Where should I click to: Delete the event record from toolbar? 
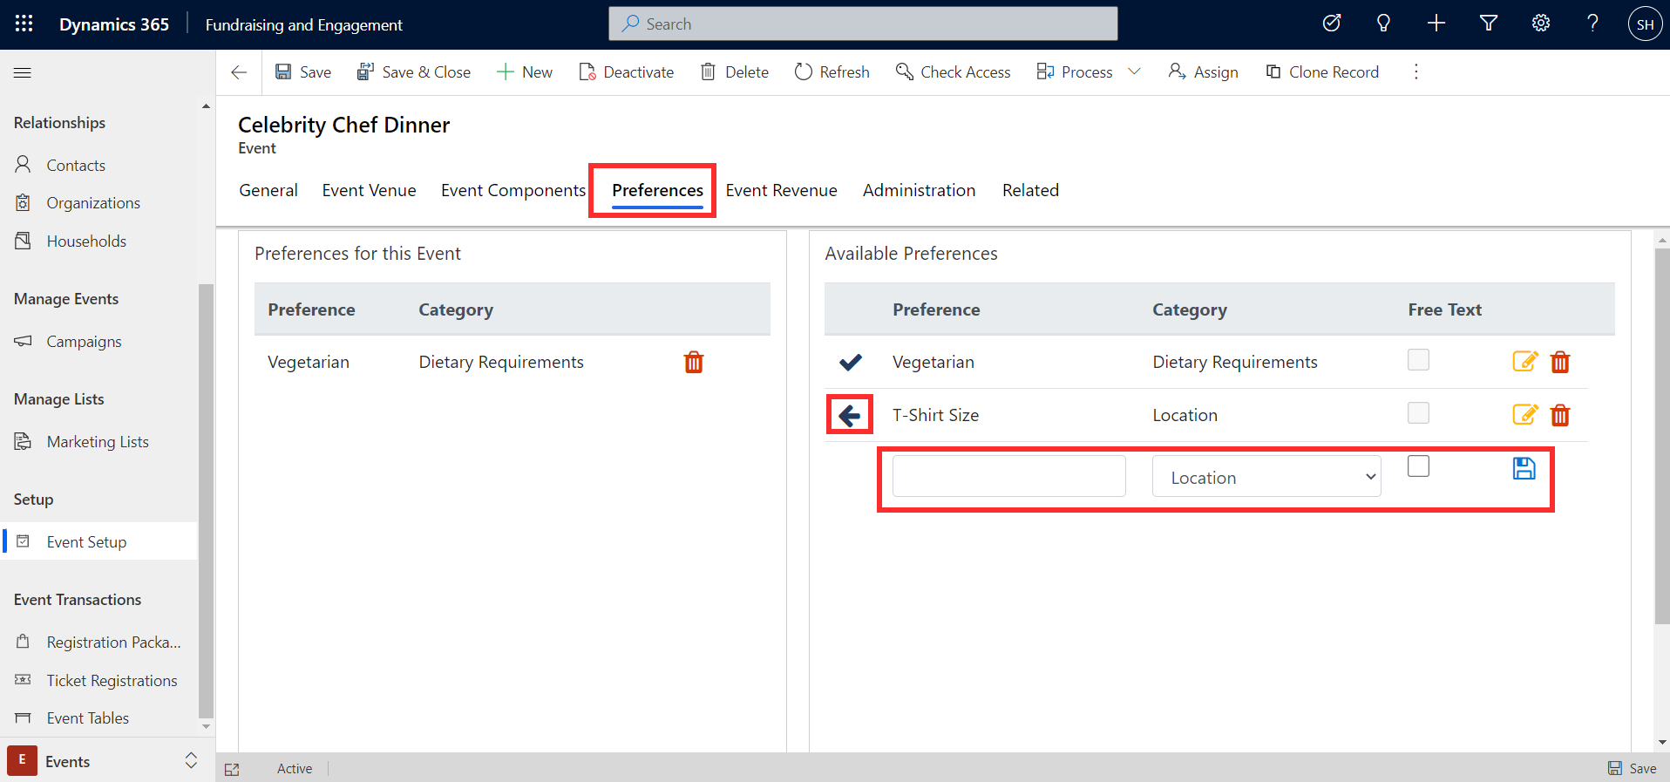(x=735, y=72)
